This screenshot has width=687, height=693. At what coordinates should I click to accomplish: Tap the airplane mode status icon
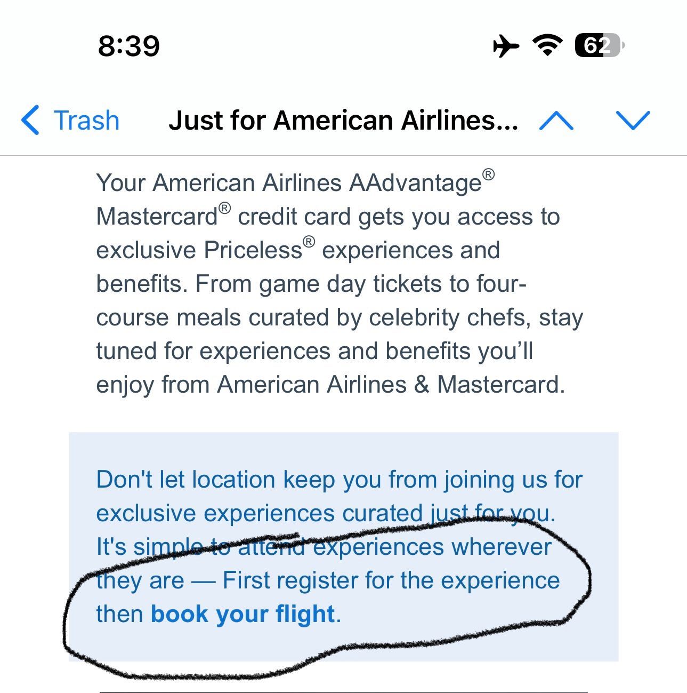pos(506,45)
